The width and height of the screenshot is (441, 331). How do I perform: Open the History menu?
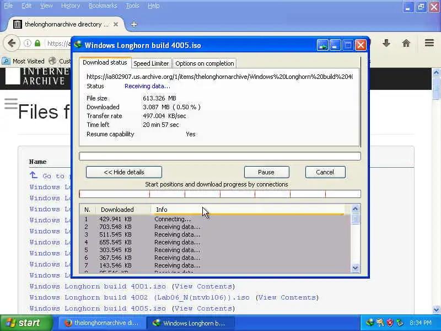pos(71,6)
